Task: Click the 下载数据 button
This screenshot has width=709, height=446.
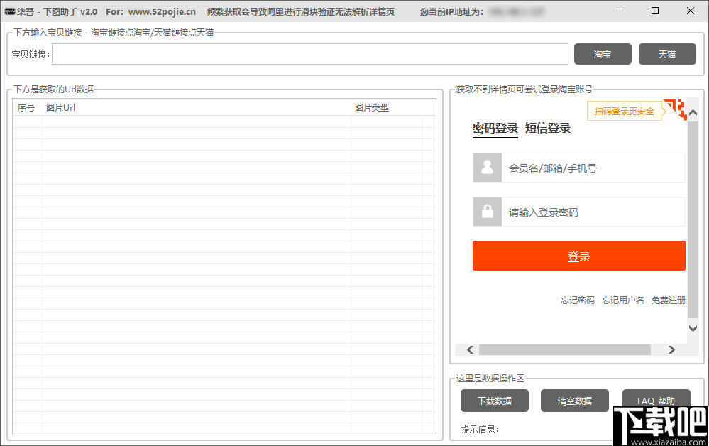Action: point(495,400)
